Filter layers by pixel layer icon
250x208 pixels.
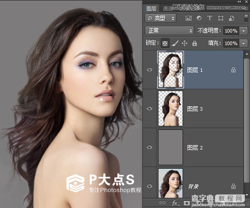click(x=188, y=18)
